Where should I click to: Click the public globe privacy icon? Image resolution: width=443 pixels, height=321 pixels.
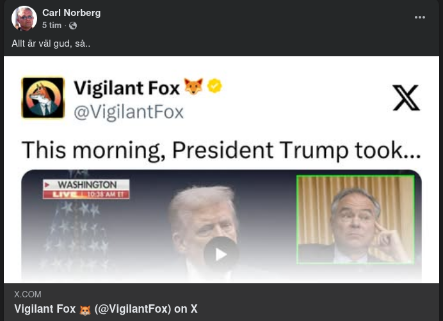click(73, 26)
